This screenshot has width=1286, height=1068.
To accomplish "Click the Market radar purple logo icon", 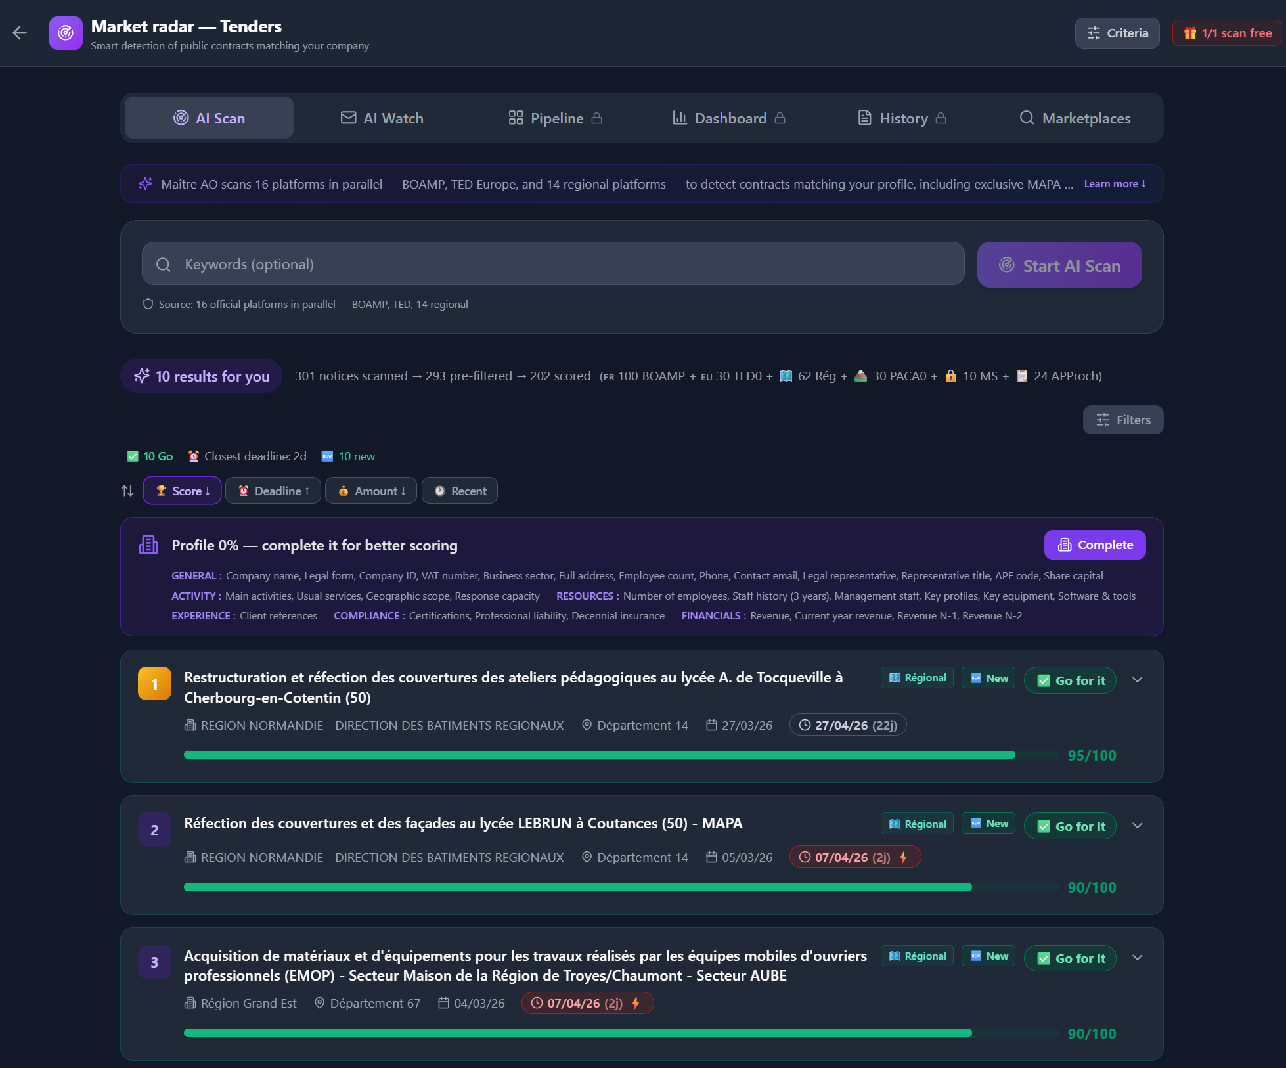I will click(66, 33).
